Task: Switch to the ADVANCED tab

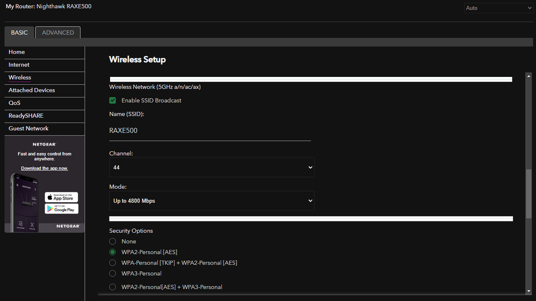Action: (x=58, y=33)
